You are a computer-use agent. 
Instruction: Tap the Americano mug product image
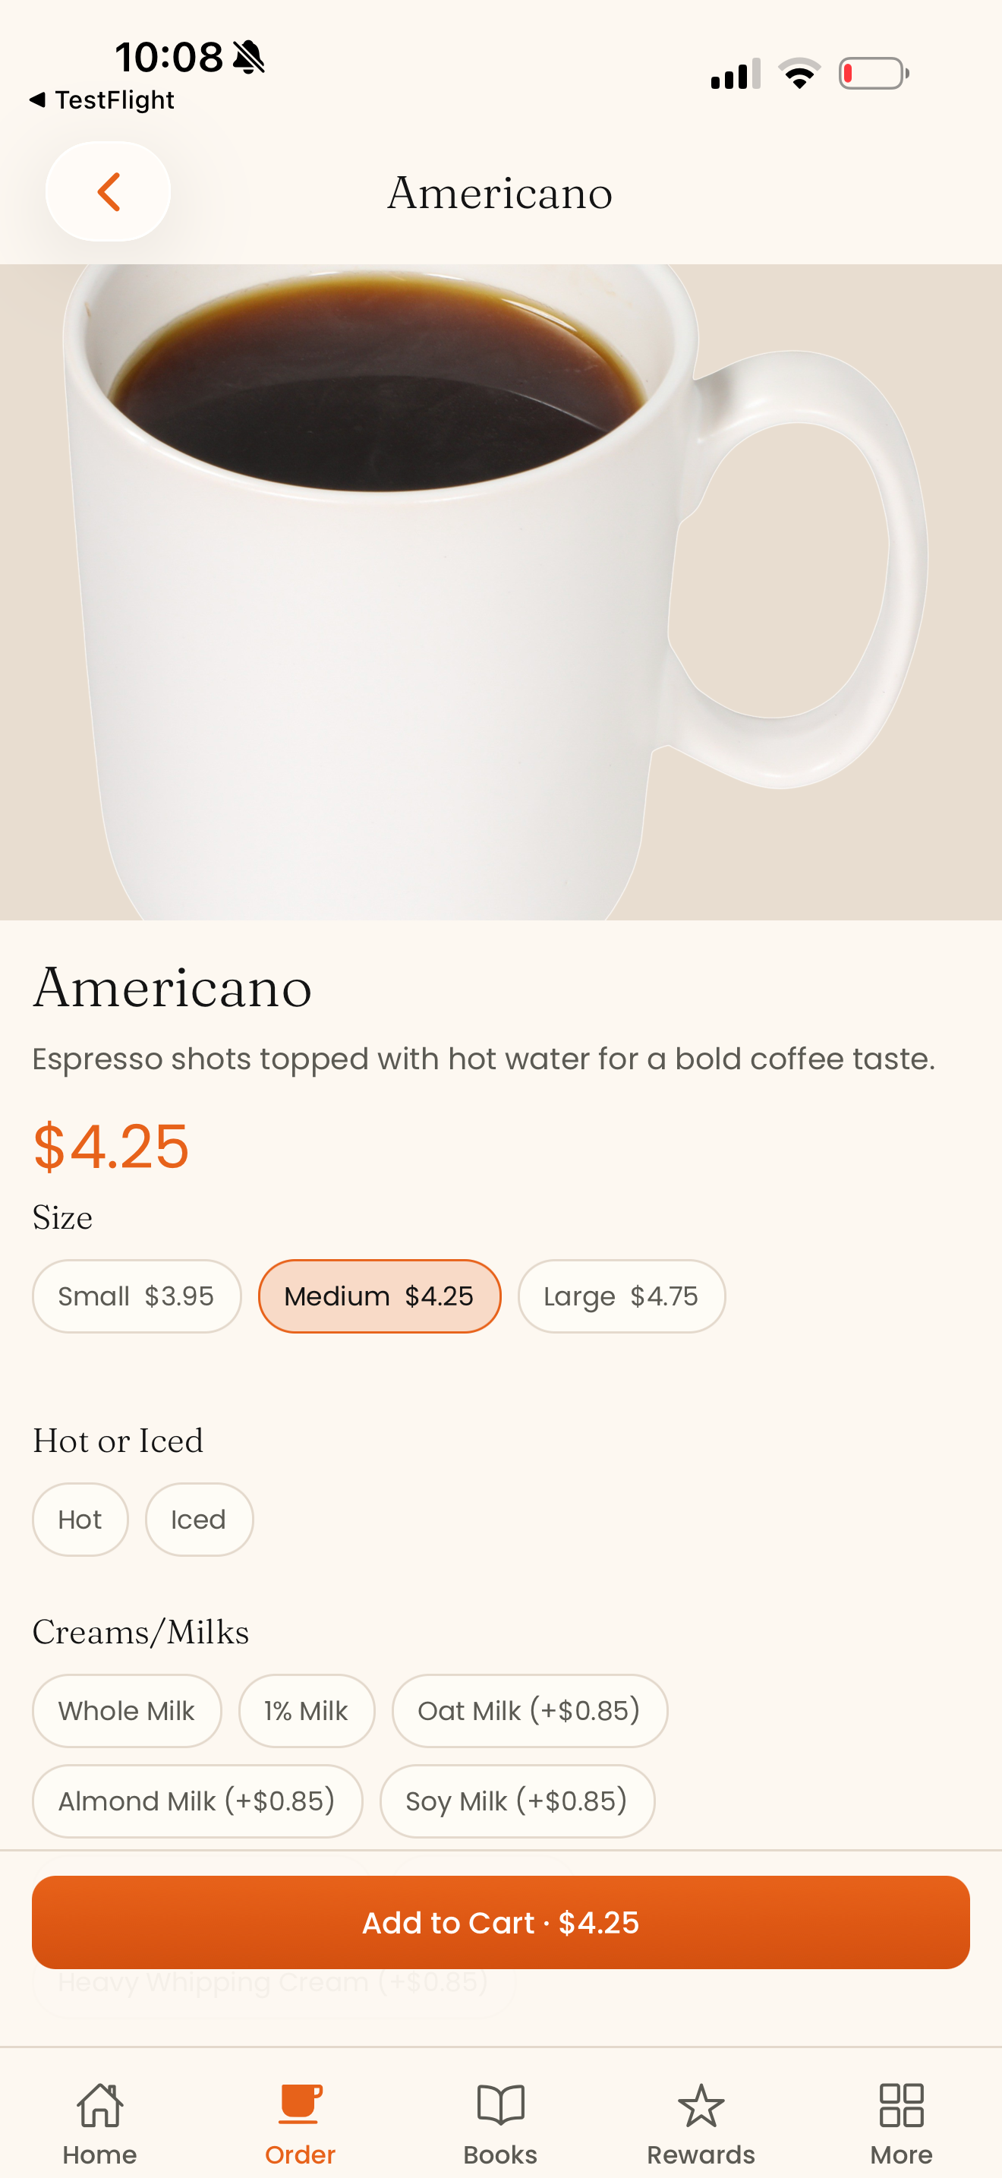(x=500, y=592)
